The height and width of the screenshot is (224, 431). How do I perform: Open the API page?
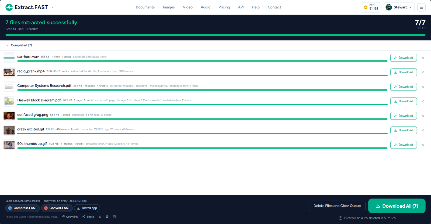click(x=241, y=7)
